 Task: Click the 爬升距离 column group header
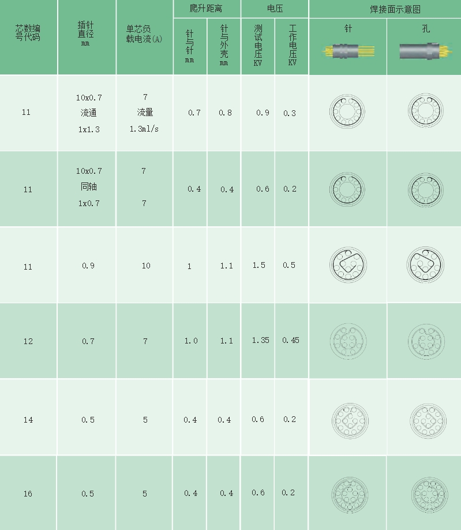tap(207, 9)
